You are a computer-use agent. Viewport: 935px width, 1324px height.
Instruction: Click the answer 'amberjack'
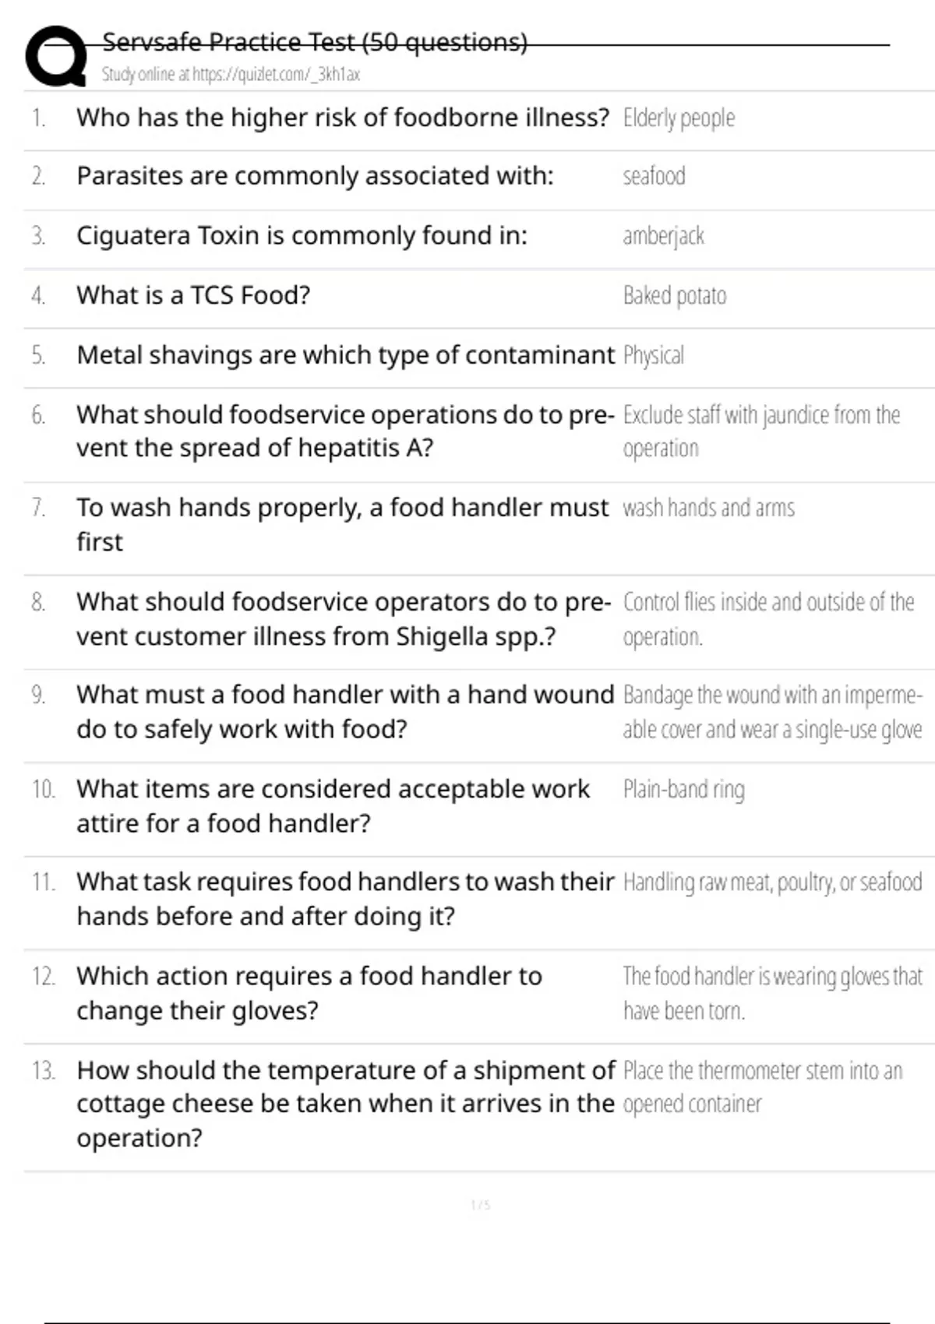pyautogui.click(x=663, y=236)
